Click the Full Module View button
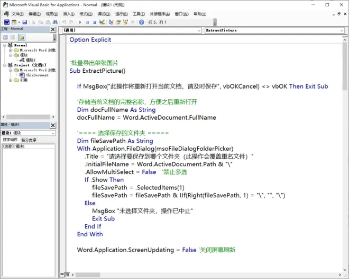Image resolution: width=349 pixels, height=279 pixels. (67, 275)
